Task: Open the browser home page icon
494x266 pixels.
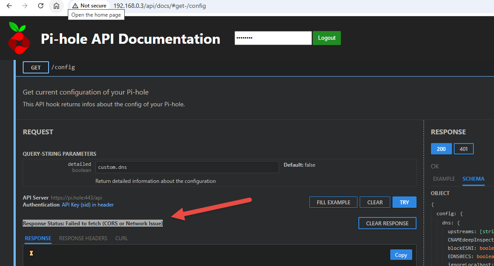Action: click(x=56, y=6)
